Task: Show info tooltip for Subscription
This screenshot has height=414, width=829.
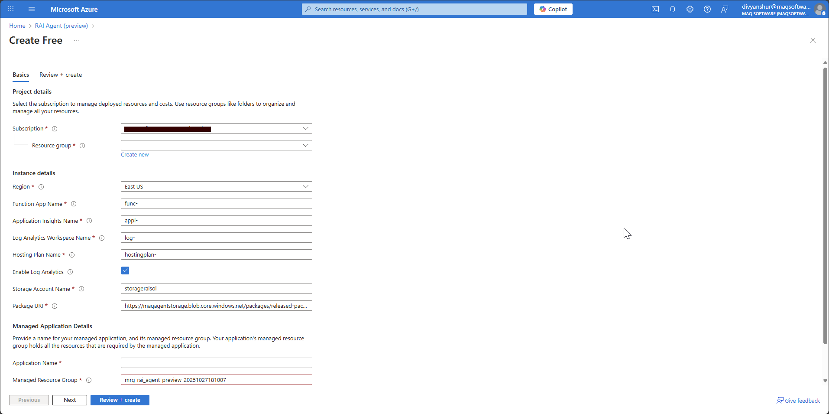Action: 55,129
